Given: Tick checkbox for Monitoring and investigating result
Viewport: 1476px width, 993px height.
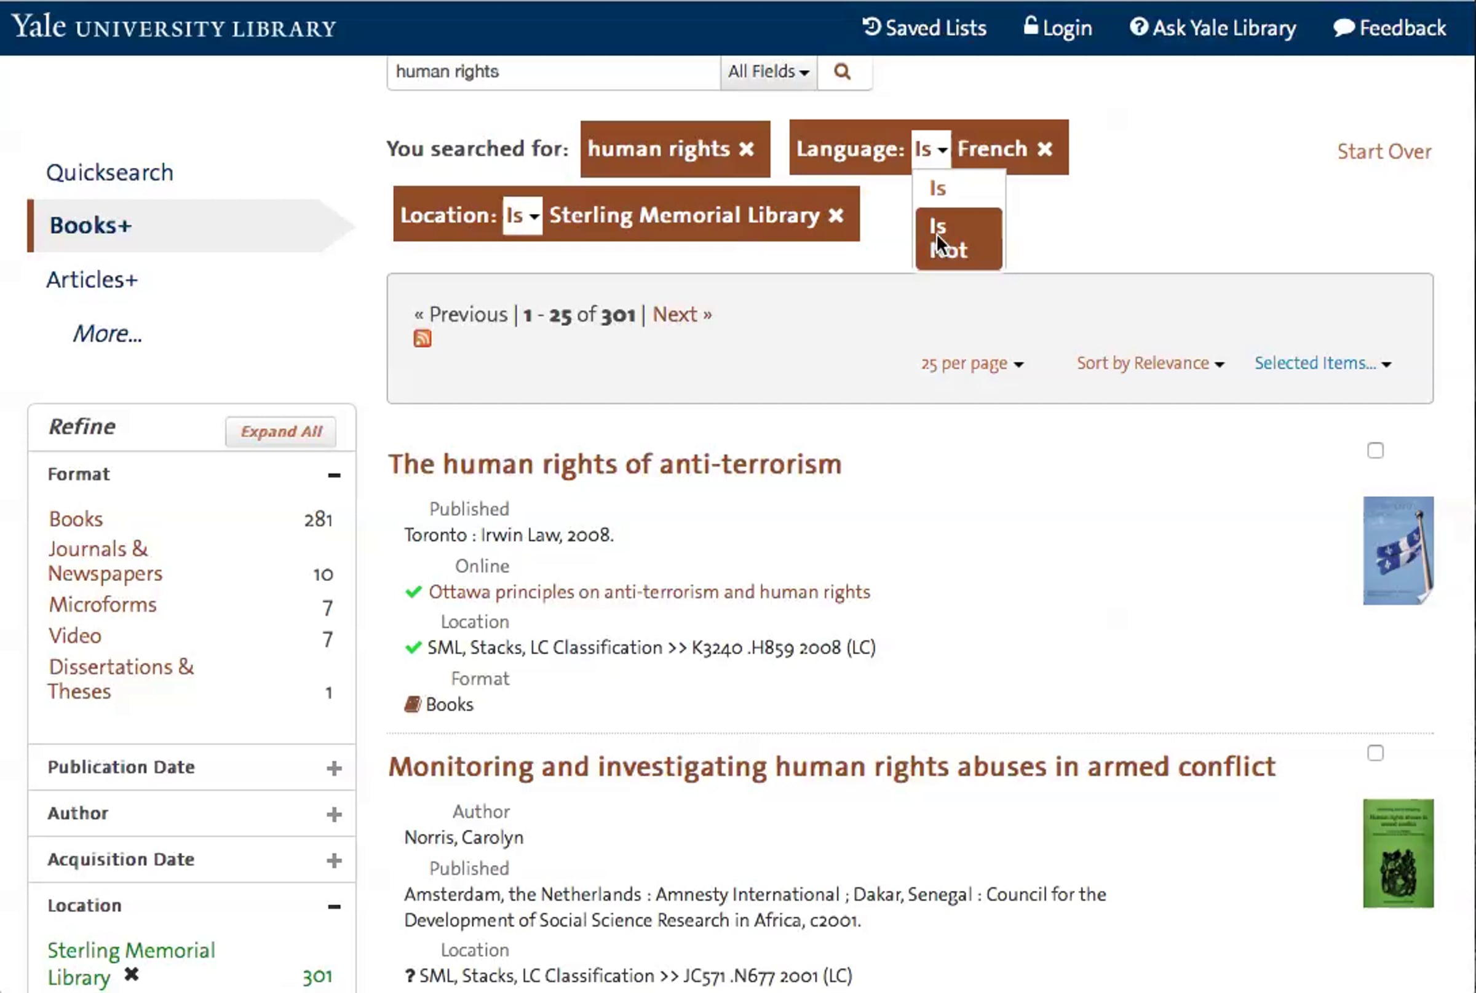Looking at the screenshot, I should click(1375, 753).
